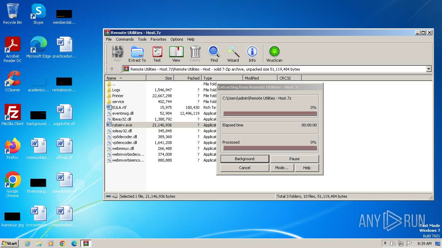Sort by Size column header
Screen dimensions: 442x248
(160, 78)
